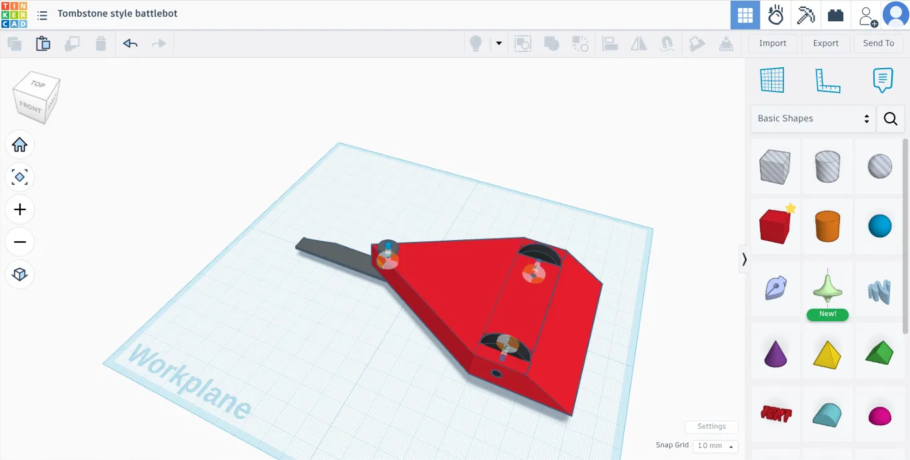Select the new green spinning top shape

[827, 289]
